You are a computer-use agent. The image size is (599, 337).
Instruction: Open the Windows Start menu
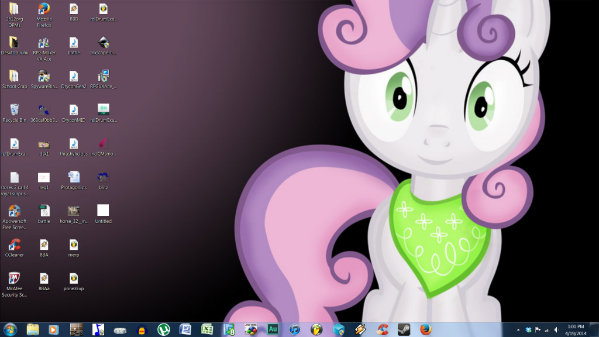[x=11, y=329]
